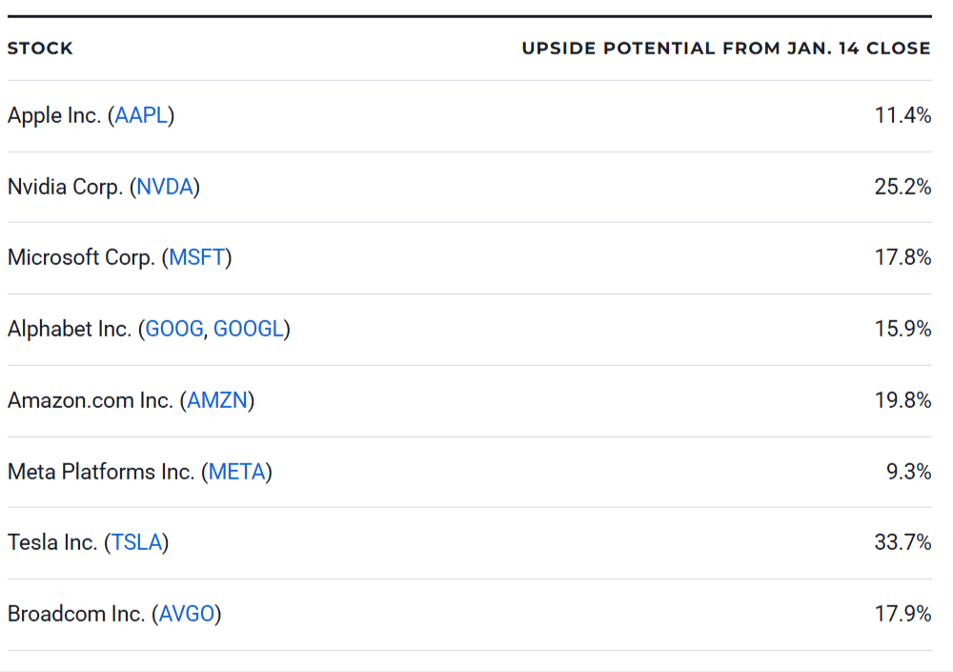Open the AVGO ticker link

pyautogui.click(x=187, y=615)
